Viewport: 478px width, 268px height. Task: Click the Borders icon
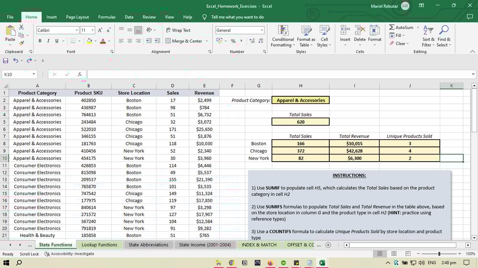[x=73, y=41]
